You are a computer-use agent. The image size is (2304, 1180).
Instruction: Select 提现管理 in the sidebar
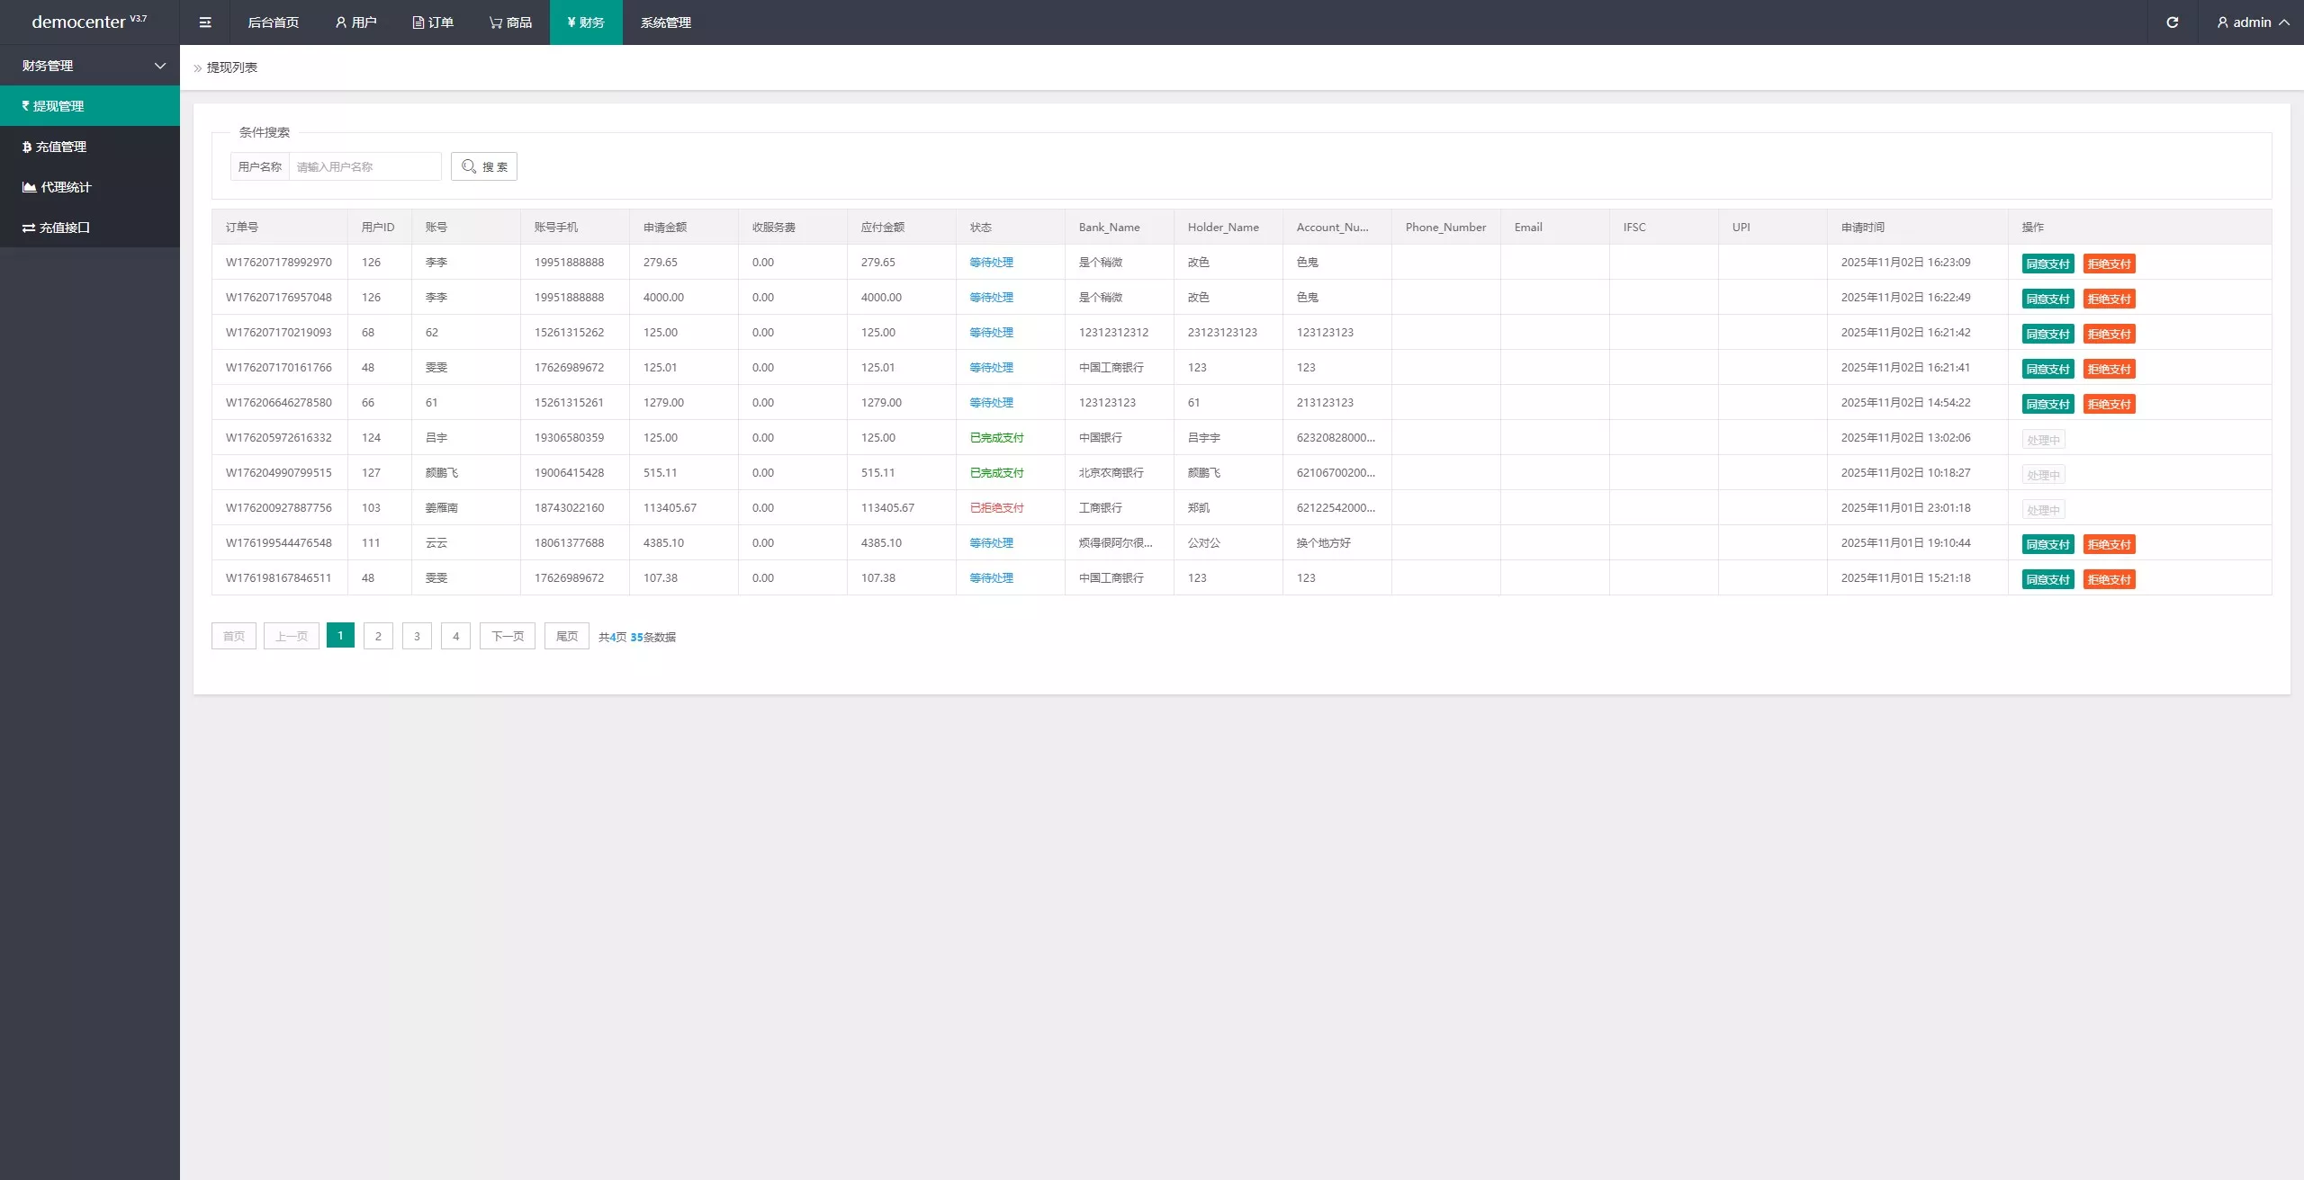coord(58,106)
